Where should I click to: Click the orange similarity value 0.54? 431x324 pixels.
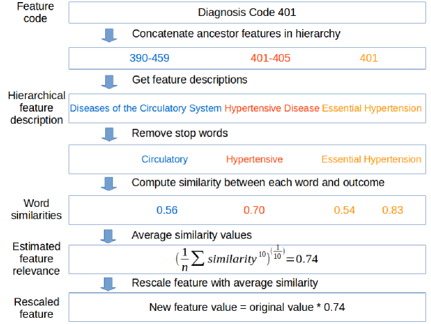pos(344,210)
